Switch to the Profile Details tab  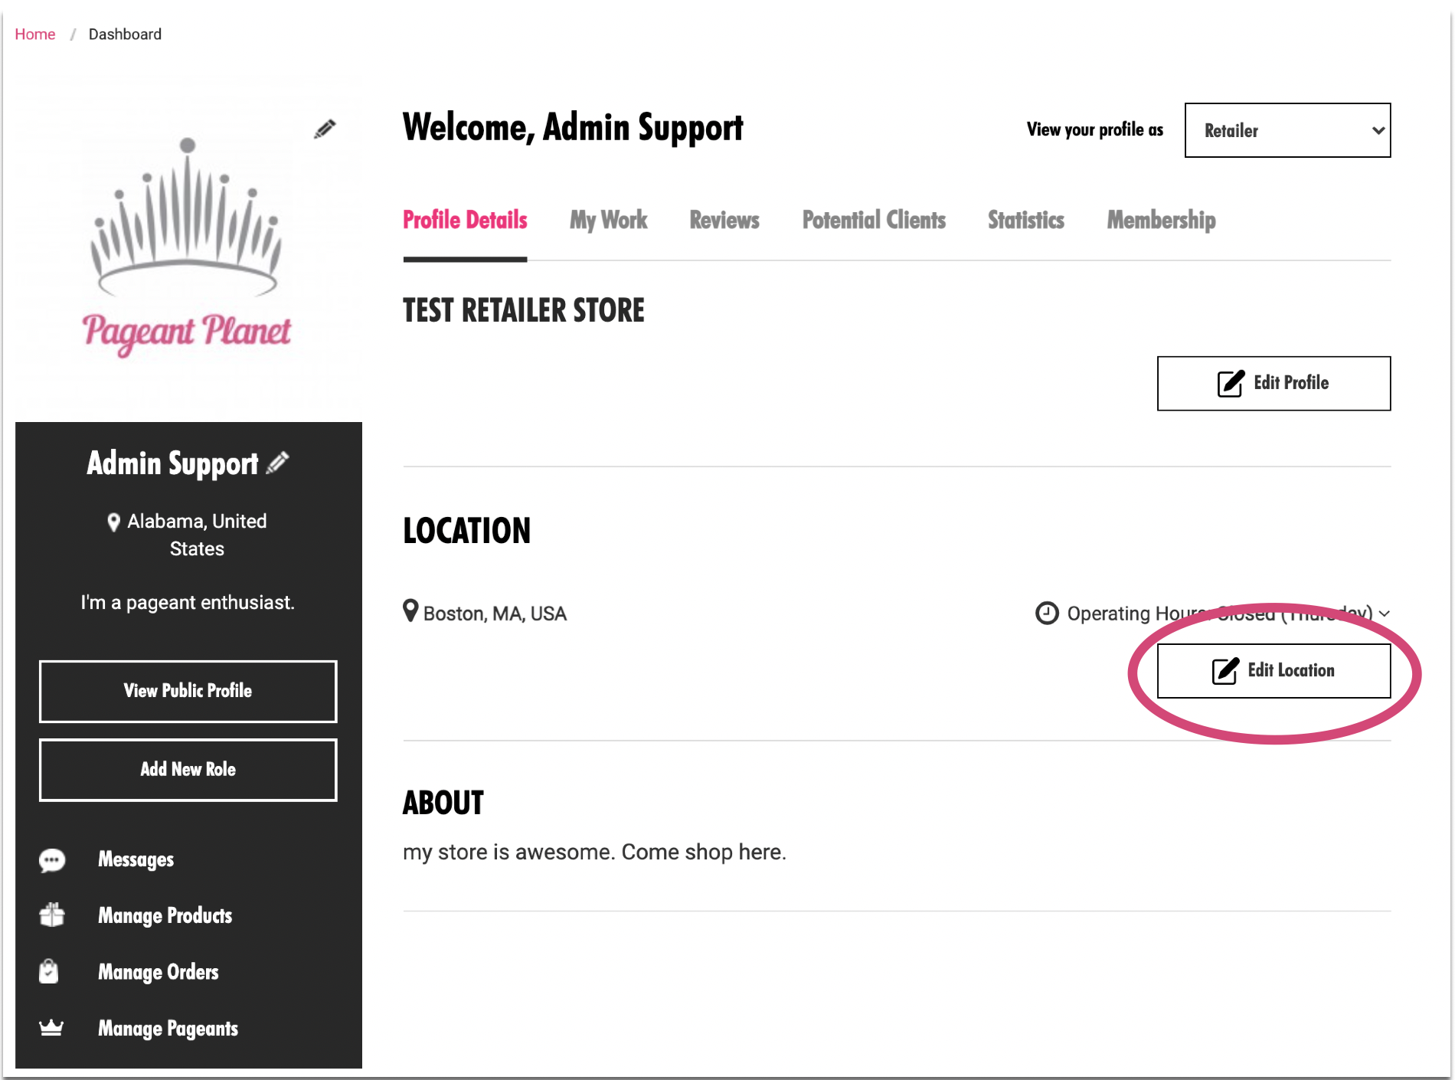465,221
